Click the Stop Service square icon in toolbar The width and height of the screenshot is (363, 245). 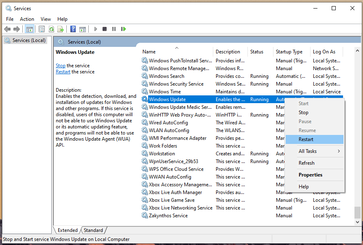105,29
